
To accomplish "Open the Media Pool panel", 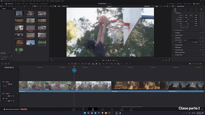I will point(9,4).
